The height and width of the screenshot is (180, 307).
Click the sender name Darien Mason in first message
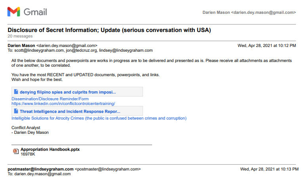tap(21, 46)
